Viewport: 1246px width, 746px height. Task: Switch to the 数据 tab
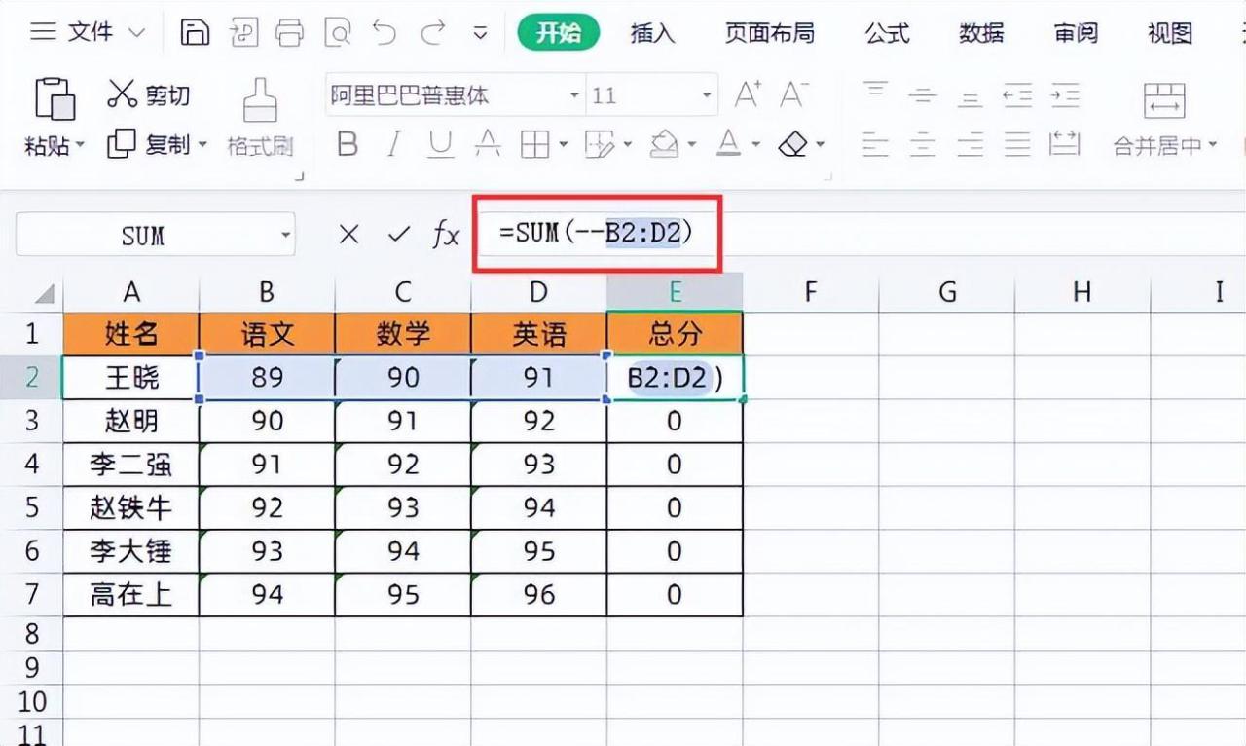[981, 33]
